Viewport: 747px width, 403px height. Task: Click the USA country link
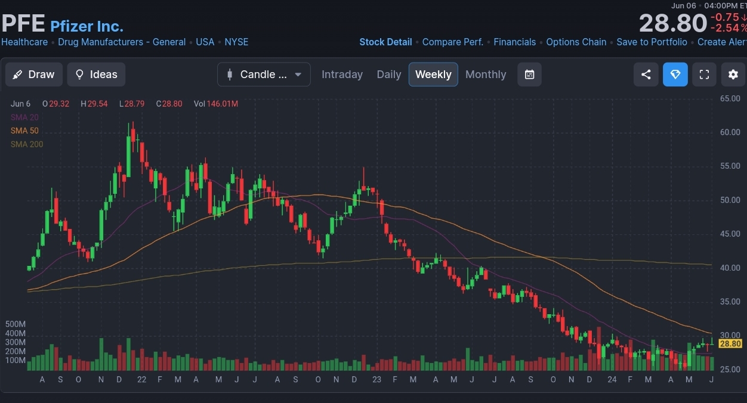point(205,42)
